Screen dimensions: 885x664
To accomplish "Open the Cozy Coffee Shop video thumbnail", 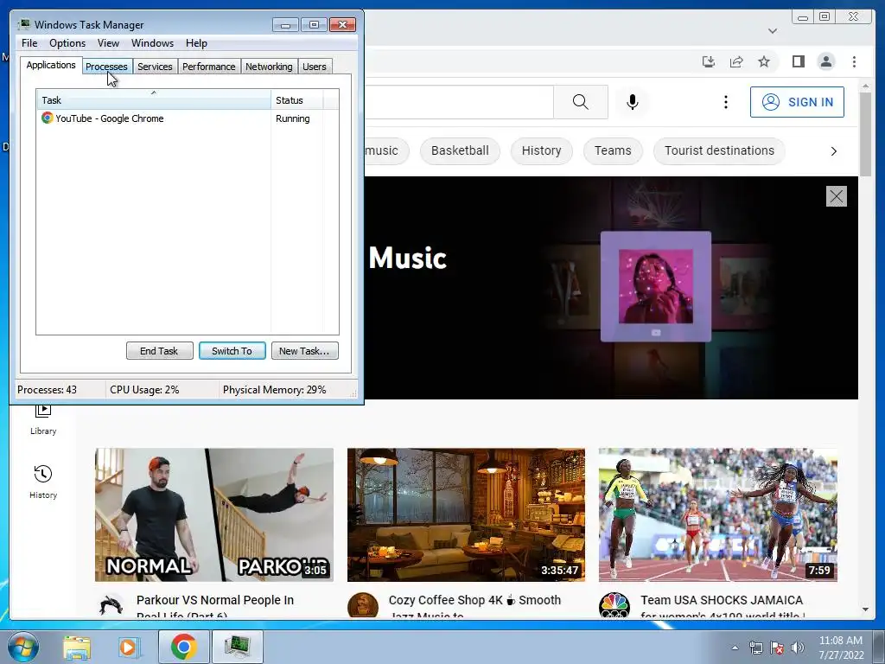I will pyautogui.click(x=466, y=515).
